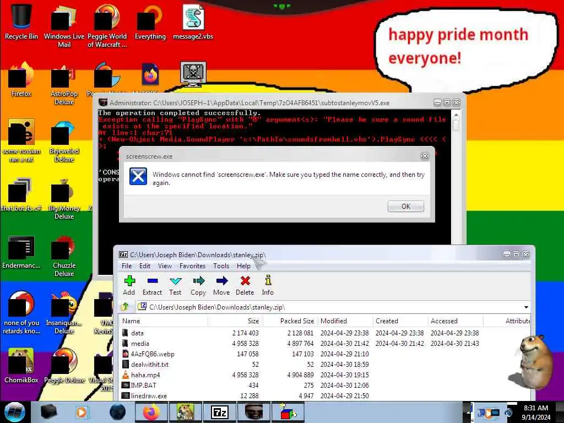
Task: Sort file list by Name column
Action: [x=164, y=321]
